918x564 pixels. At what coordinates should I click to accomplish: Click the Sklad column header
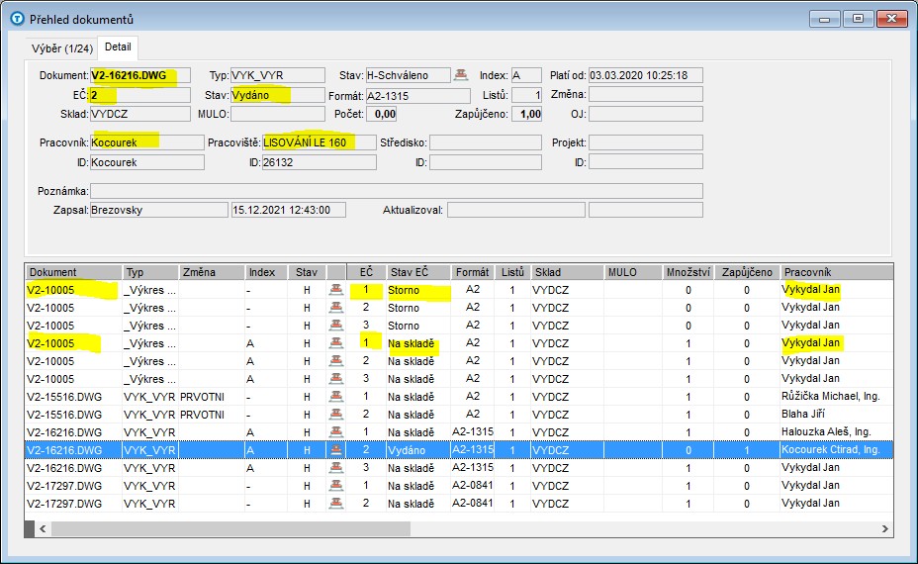pos(567,272)
